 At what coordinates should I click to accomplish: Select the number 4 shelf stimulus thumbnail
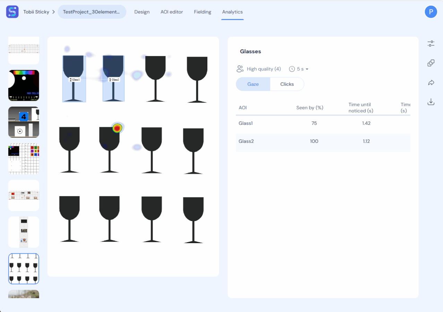coord(24,122)
